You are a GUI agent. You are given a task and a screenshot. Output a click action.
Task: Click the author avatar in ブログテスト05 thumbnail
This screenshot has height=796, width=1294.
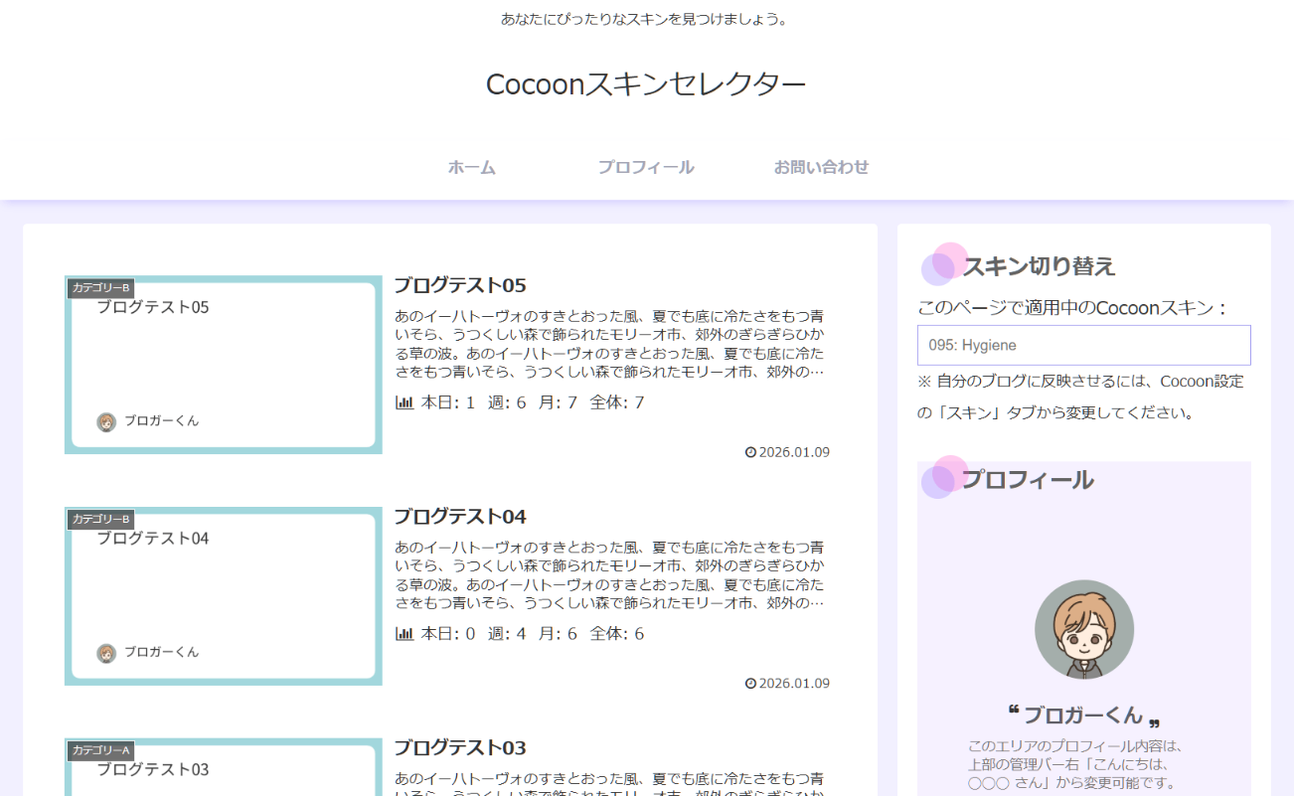pyautogui.click(x=106, y=422)
